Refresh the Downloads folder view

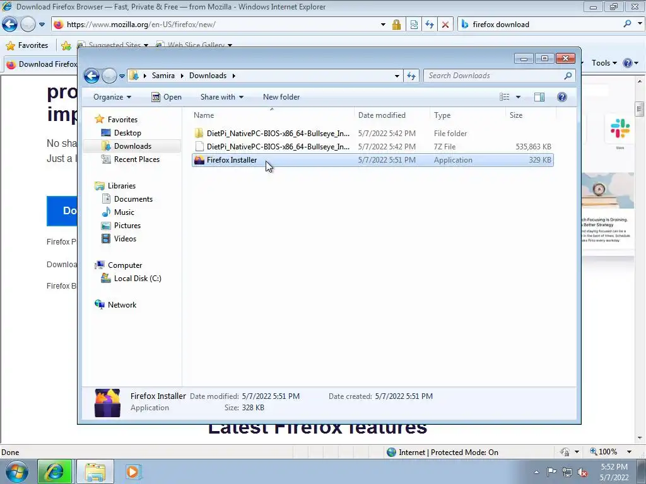click(x=411, y=76)
